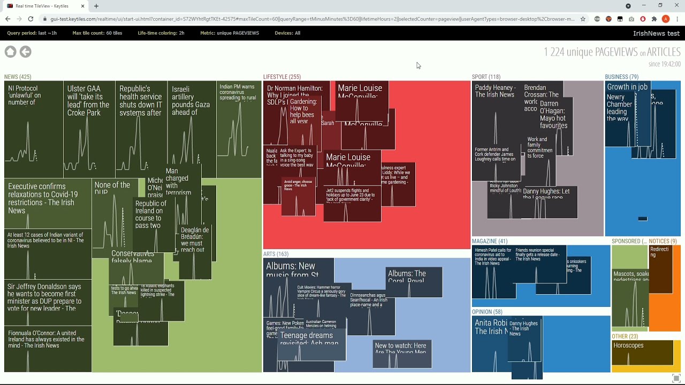Open the LIFESTYLE (255) section header
This screenshot has width=685, height=385.
coord(282,77)
